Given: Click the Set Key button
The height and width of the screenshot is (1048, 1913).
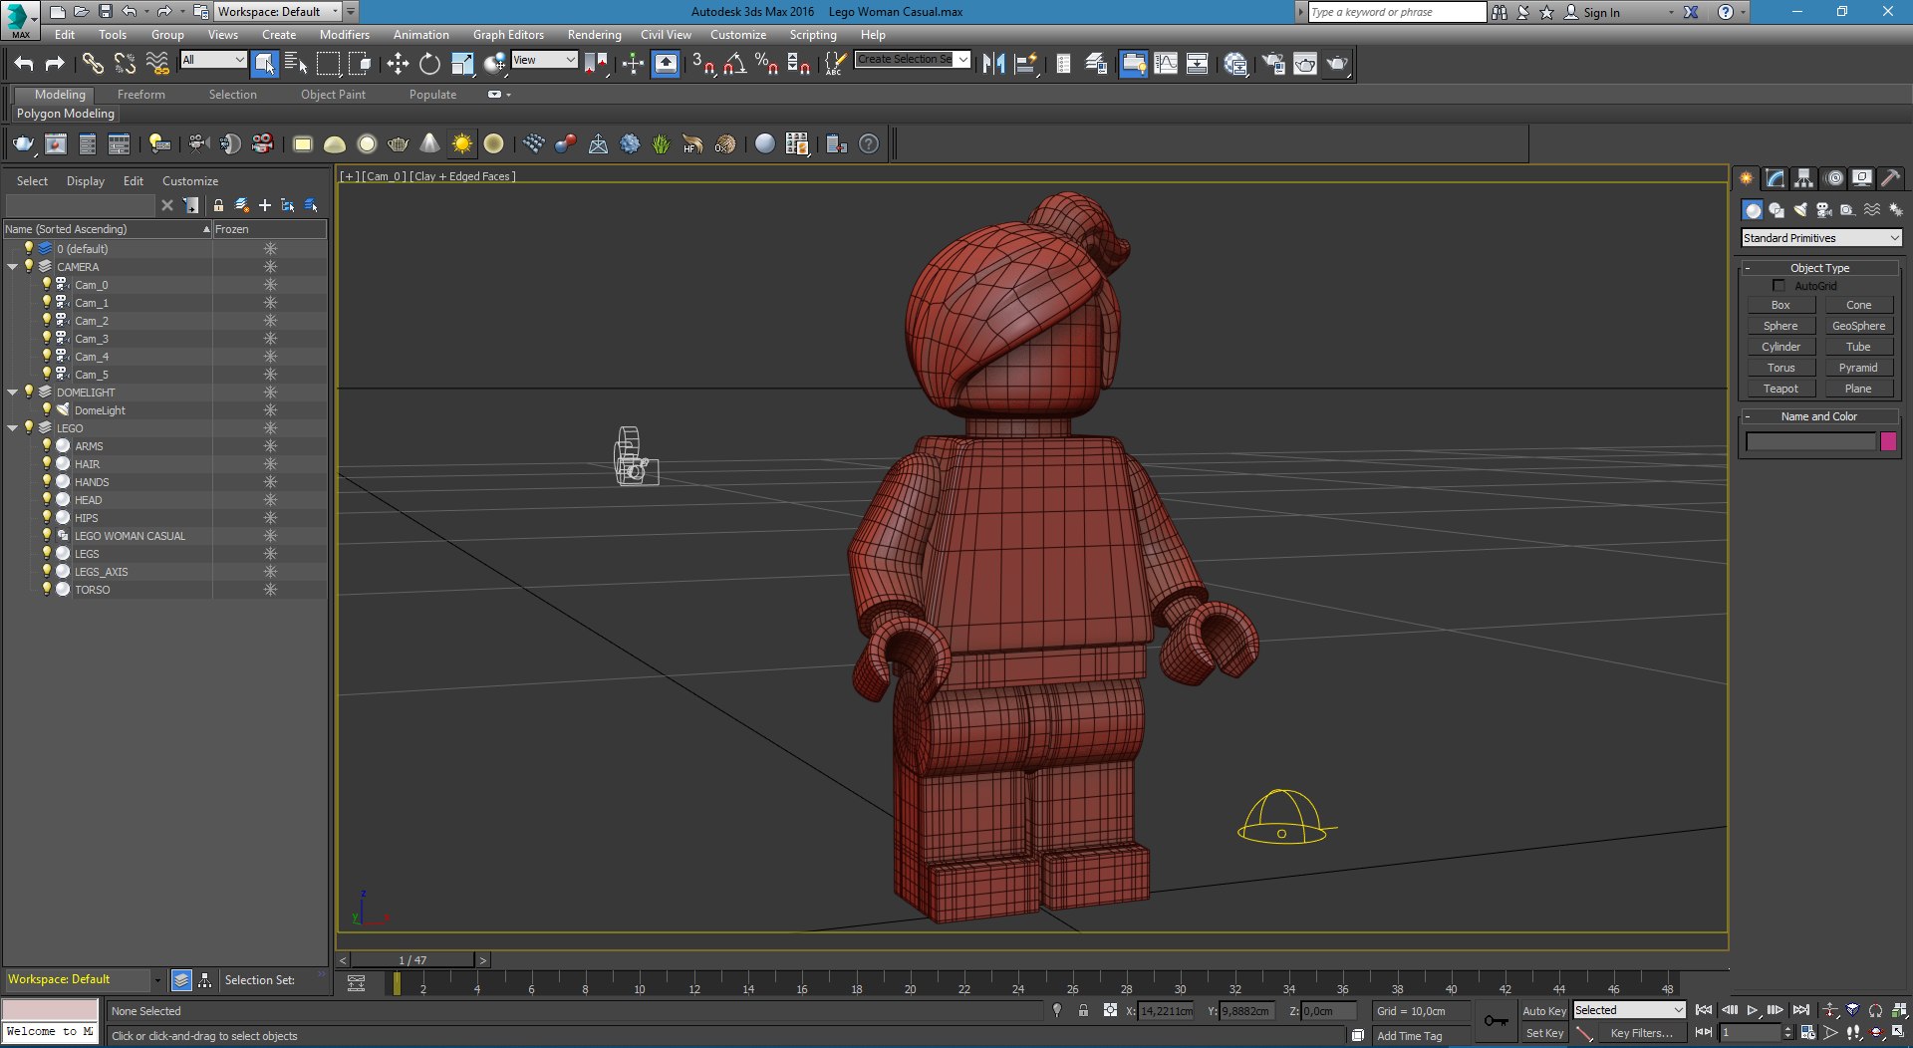Looking at the screenshot, I should coord(1544,1033).
